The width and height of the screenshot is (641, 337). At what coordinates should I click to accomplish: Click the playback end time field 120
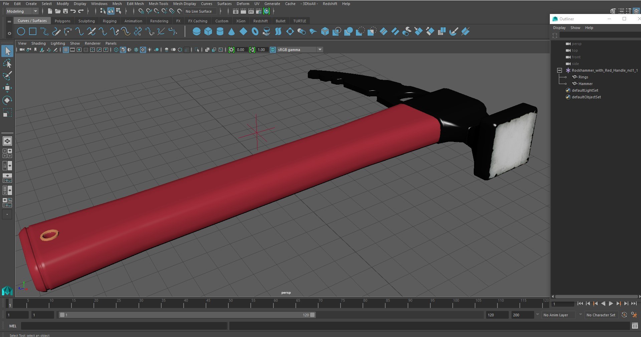497,315
